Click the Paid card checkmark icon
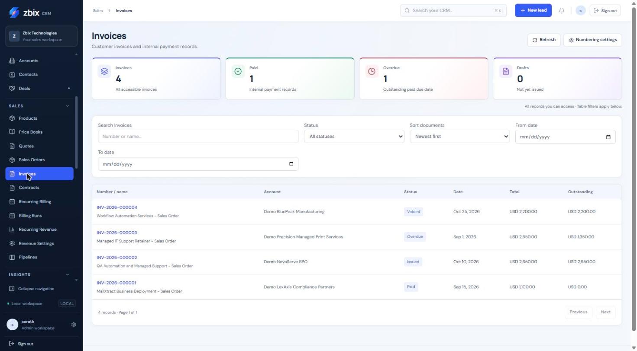The height and width of the screenshot is (351, 637). pos(238,71)
